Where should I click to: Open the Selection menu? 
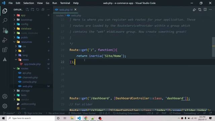pos(29,3)
